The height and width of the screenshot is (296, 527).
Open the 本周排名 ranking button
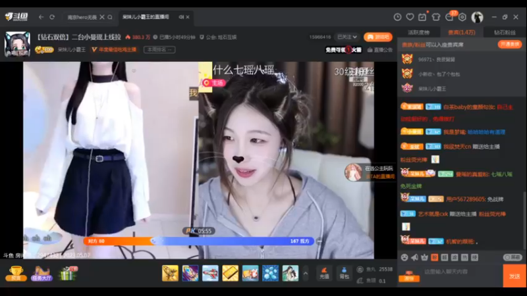coord(159,50)
